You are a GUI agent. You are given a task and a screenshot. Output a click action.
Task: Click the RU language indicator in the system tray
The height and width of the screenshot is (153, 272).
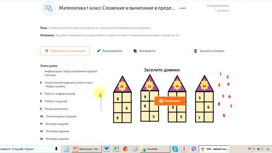coord(249,149)
